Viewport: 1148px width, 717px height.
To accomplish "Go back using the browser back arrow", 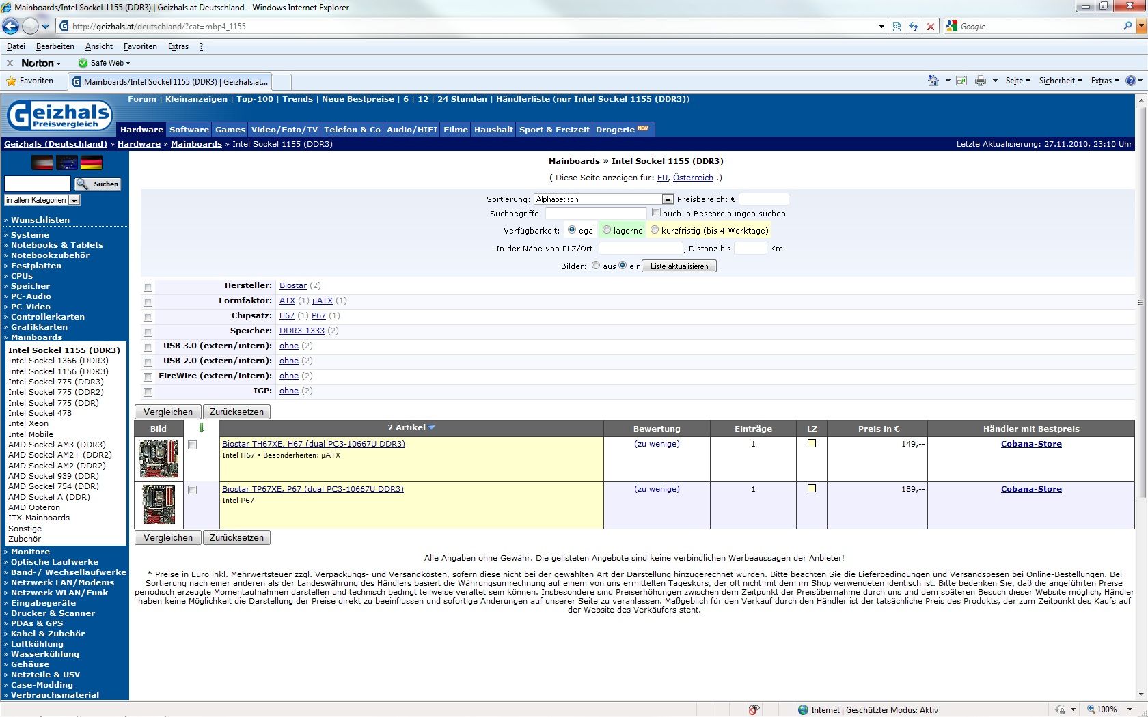I will (11, 27).
